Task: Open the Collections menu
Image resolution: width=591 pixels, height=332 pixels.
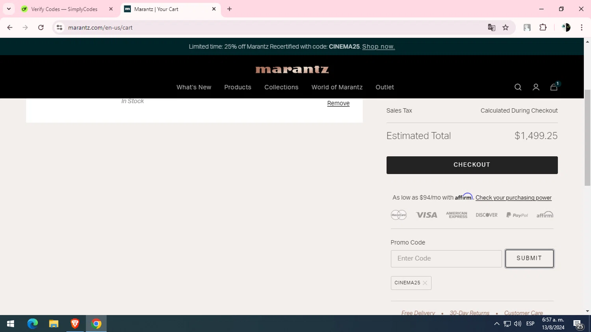Action: tap(281, 87)
